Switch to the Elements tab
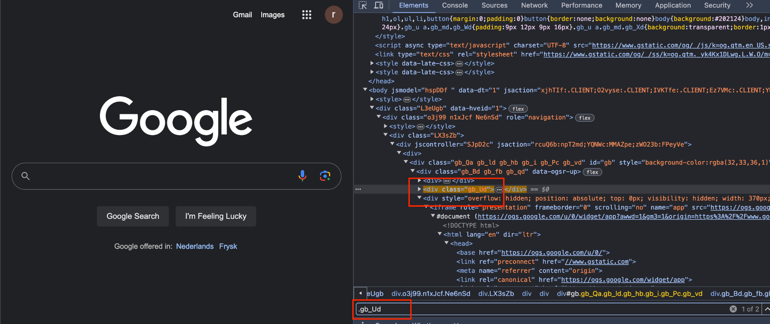The width and height of the screenshot is (770, 324). 414,5
